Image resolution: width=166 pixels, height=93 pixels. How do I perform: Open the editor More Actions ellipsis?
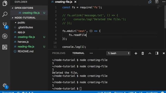164,2
